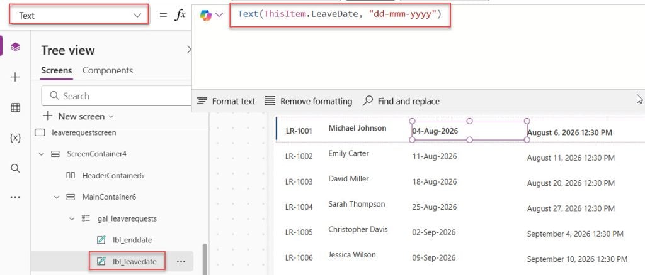Collapse the gal_leaverequests gallery node
The width and height of the screenshot is (645, 275).
pyautogui.click(x=72, y=219)
